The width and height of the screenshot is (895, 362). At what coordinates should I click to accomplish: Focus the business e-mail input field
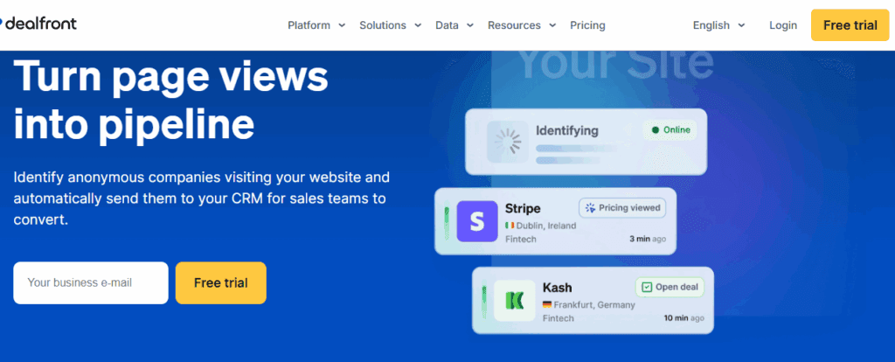click(91, 282)
